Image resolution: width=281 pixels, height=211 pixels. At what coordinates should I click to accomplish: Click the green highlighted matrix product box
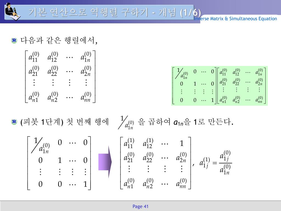pos(219,86)
